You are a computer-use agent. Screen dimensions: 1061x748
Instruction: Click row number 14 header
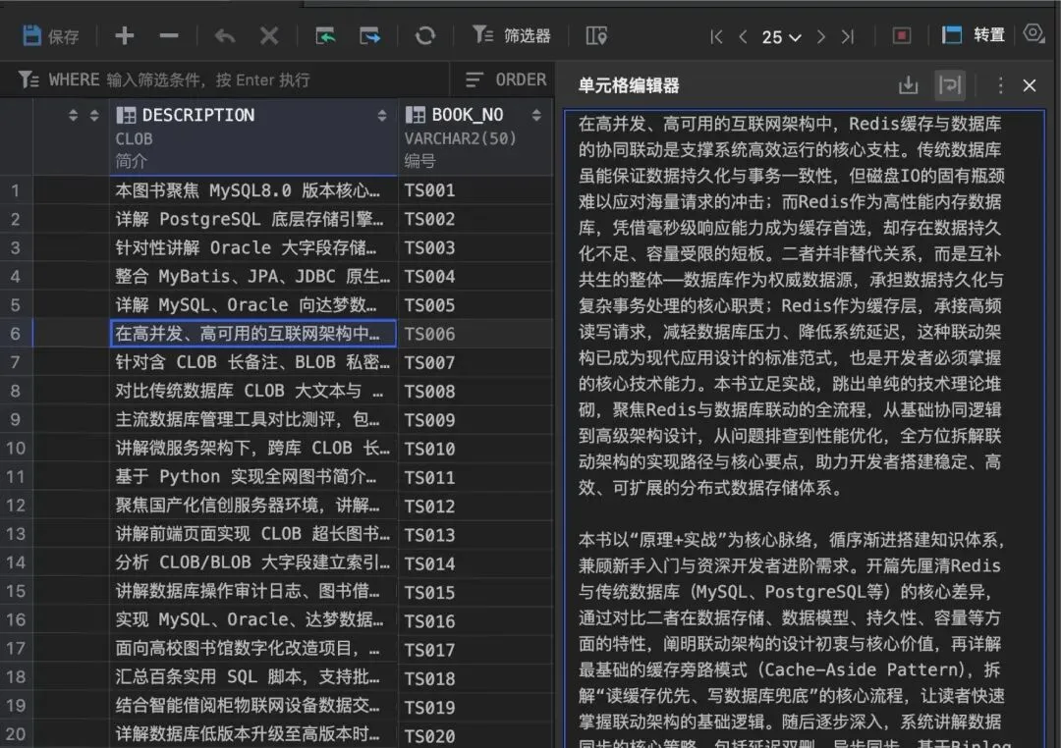click(16, 562)
